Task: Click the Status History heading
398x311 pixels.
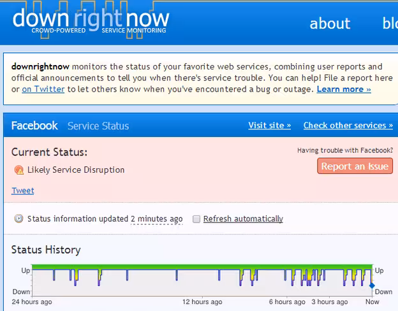Action: click(46, 250)
